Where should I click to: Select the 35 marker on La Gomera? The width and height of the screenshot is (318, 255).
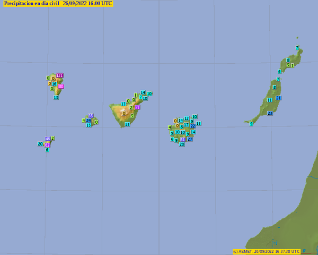point(91,116)
